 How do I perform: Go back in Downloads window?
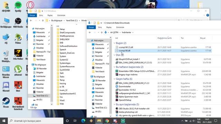pyautogui.click(x=90, y=32)
